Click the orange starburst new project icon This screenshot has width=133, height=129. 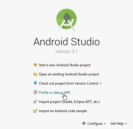pos(35,65)
